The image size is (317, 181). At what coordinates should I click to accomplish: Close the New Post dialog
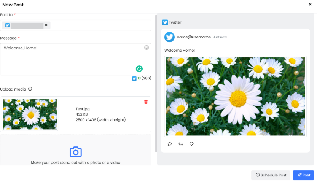(310, 4)
